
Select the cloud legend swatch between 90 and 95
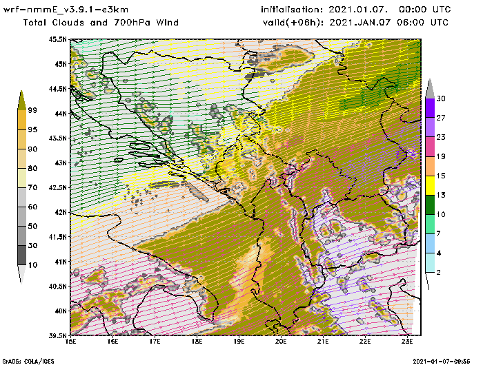(x=22, y=139)
